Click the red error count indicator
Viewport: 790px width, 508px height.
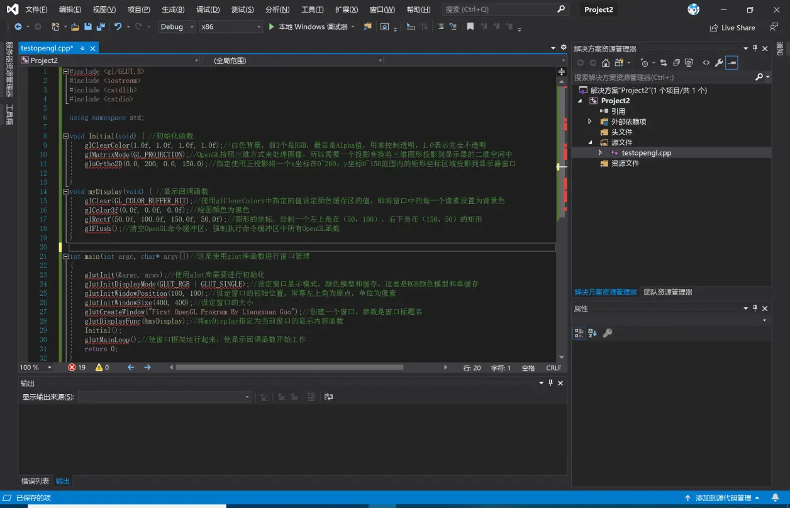[77, 368]
